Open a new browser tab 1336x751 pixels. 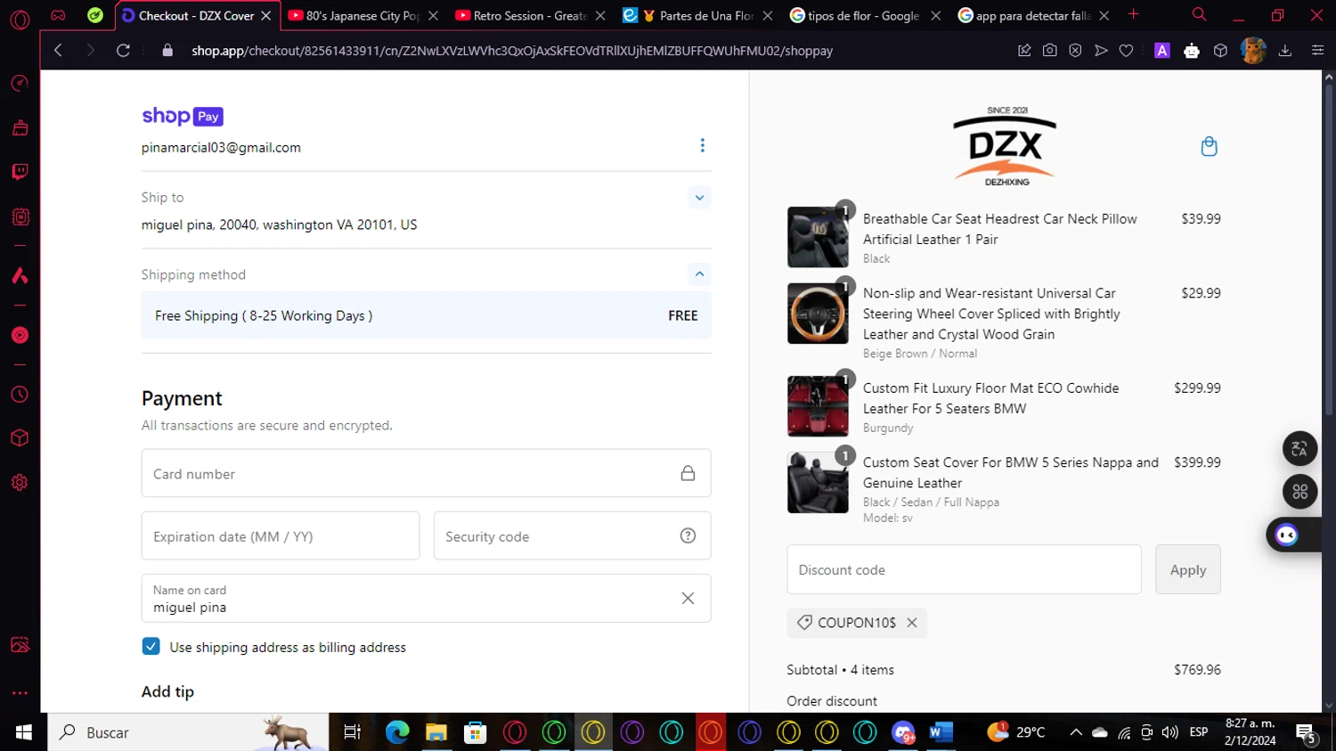click(1133, 14)
